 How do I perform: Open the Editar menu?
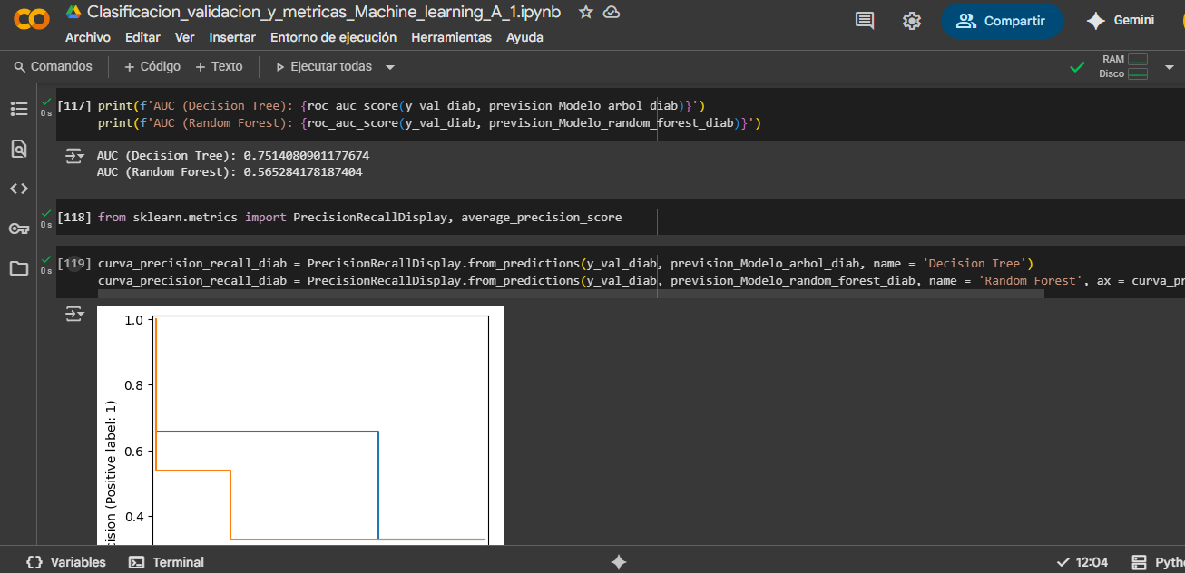(142, 37)
